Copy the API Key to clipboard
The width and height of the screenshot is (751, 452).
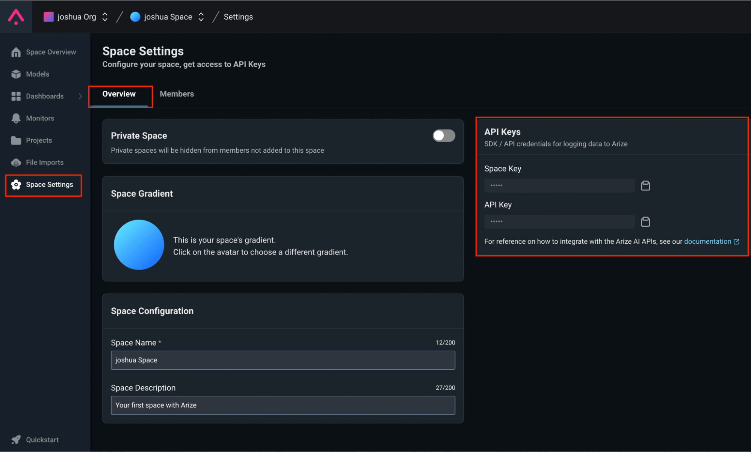pyautogui.click(x=645, y=221)
